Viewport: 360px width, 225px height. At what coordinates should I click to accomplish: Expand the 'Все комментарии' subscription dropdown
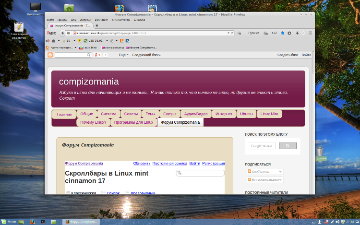(x=264, y=180)
